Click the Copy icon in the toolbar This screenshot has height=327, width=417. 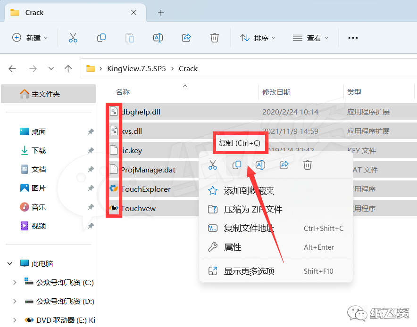101,38
